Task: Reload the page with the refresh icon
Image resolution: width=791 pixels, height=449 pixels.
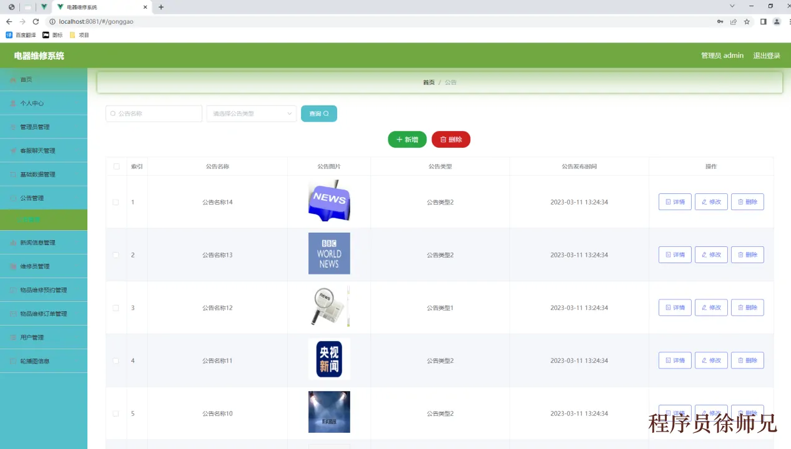Action: pyautogui.click(x=36, y=21)
